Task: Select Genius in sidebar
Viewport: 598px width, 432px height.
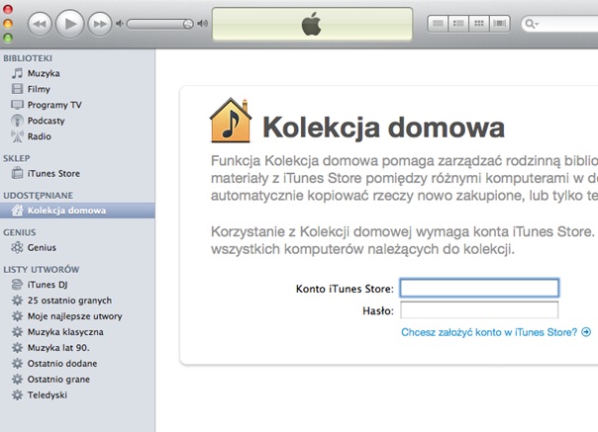Action: pos(42,247)
